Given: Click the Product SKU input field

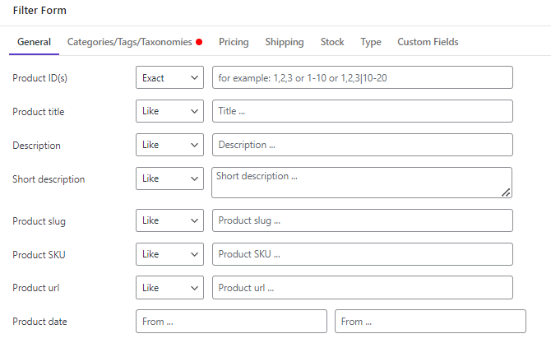Looking at the screenshot, I should tap(363, 254).
